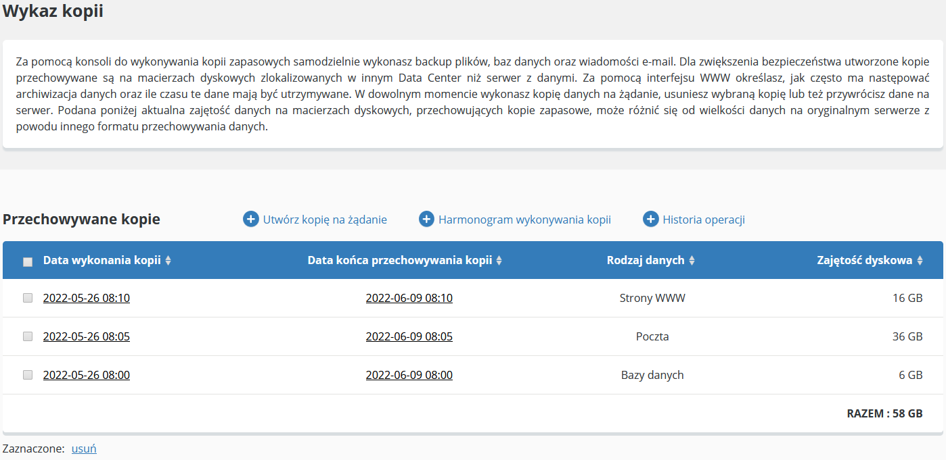This screenshot has width=946, height=460.
Task: Select the Poczta data type cell
Action: tap(652, 336)
